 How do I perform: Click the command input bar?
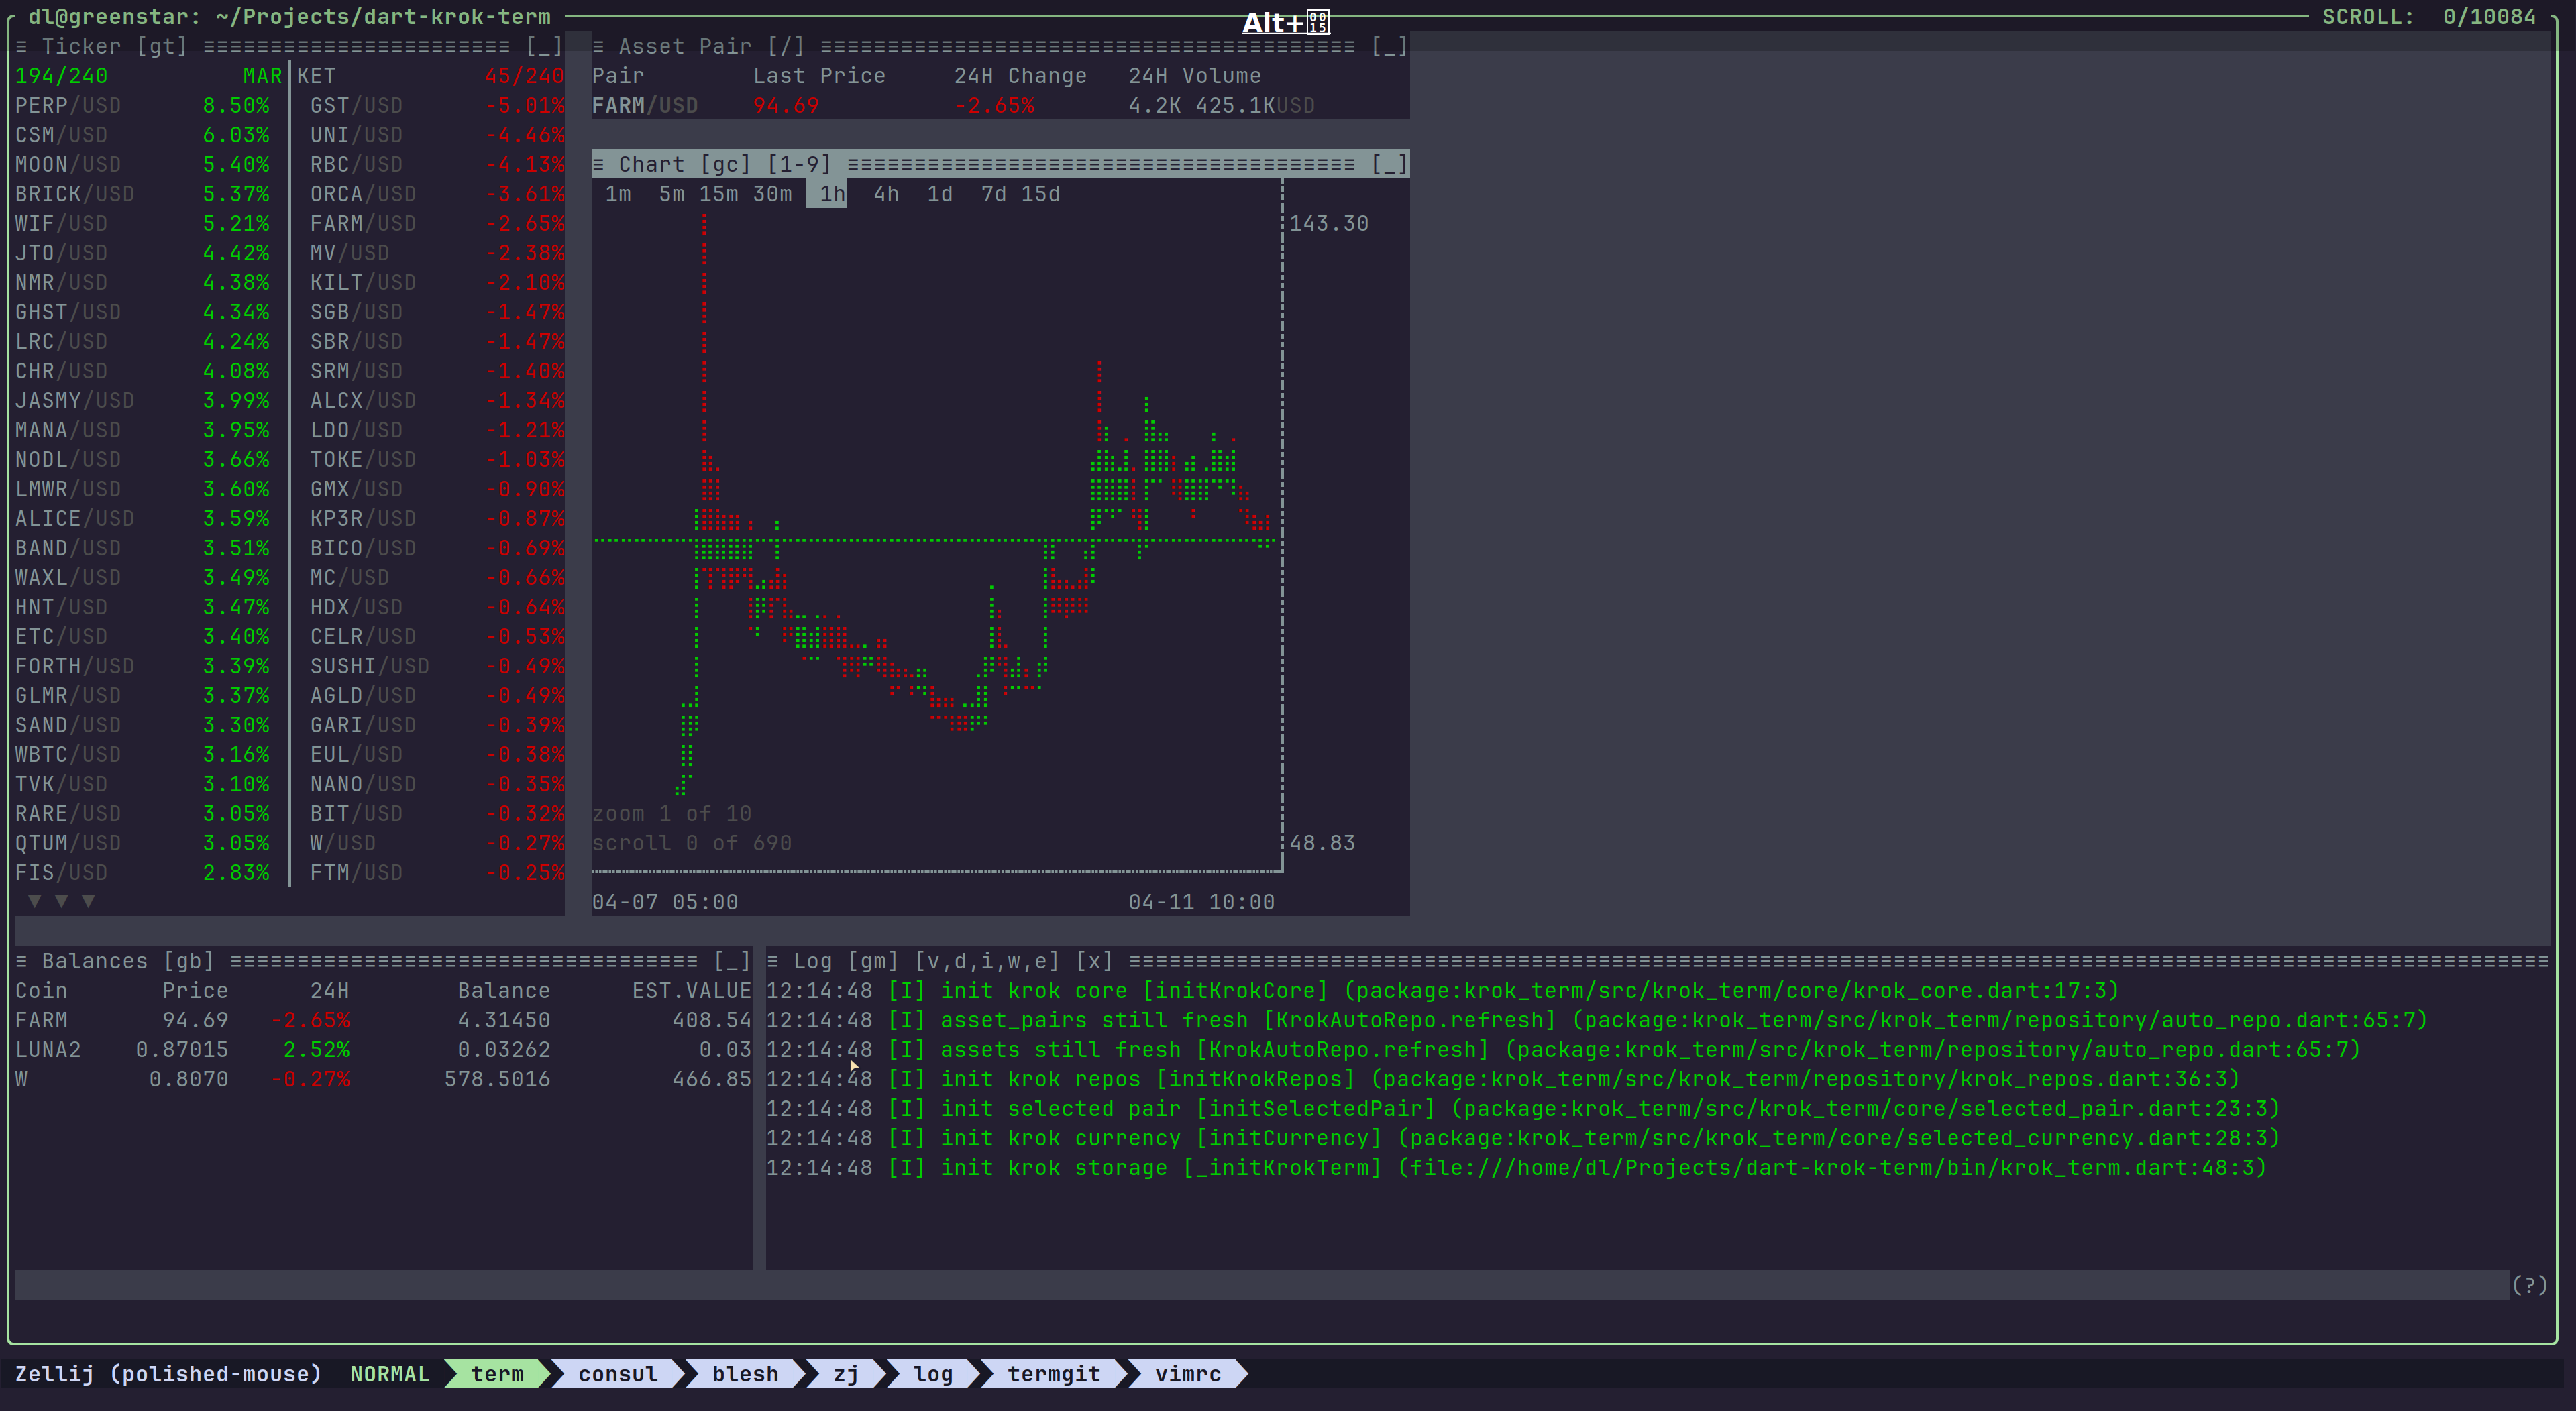coord(1262,1286)
